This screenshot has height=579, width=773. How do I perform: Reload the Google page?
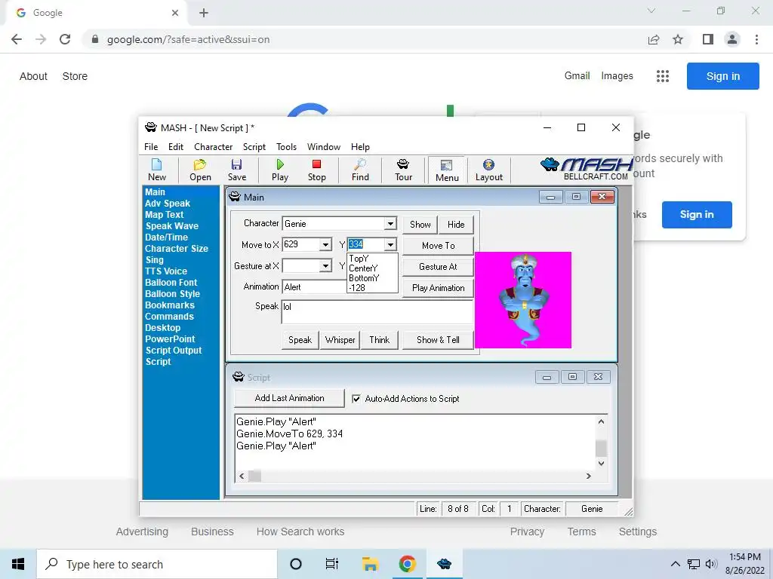(x=65, y=39)
